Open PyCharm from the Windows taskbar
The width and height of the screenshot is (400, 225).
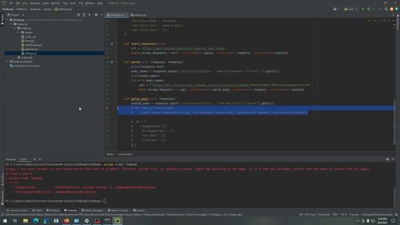[117, 221]
